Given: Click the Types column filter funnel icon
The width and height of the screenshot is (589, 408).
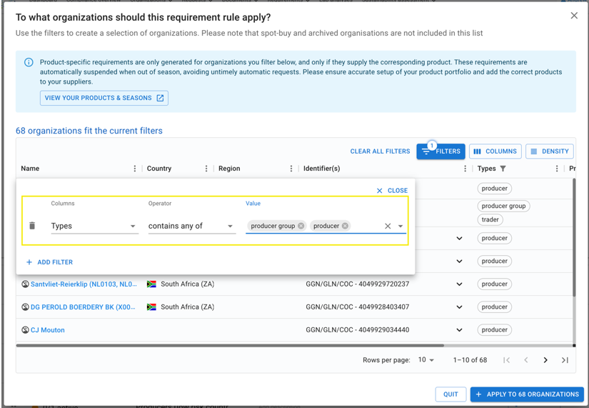Looking at the screenshot, I should (x=503, y=169).
